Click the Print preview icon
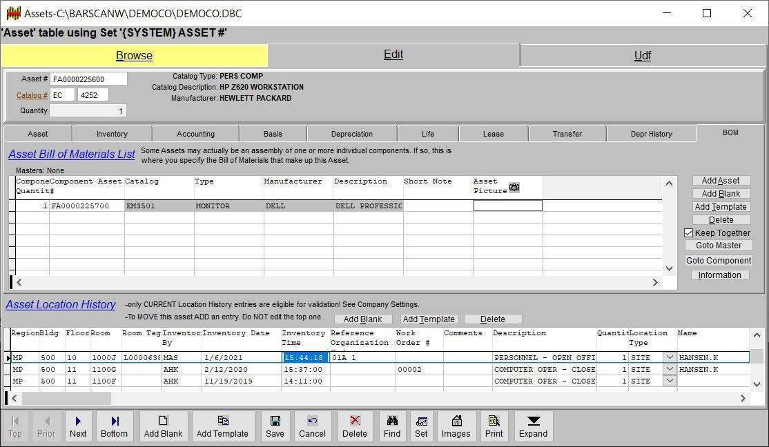The image size is (769, 447). pos(494,426)
